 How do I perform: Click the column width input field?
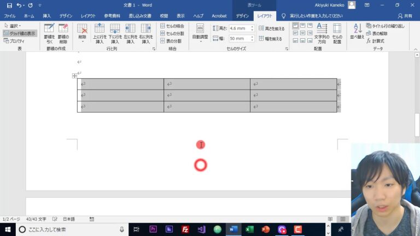click(239, 39)
